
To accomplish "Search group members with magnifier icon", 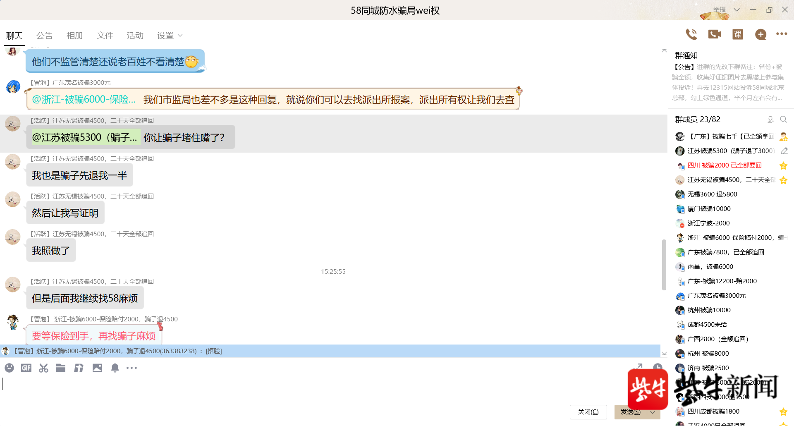I will (x=783, y=120).
